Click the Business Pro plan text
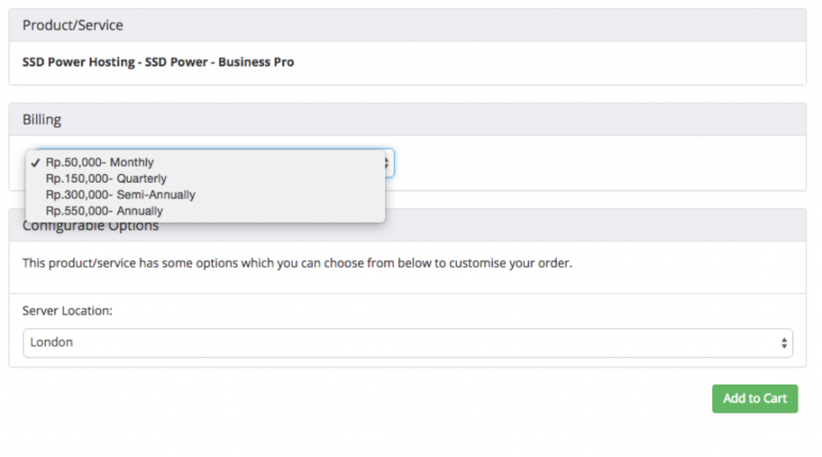 (256, 62)
